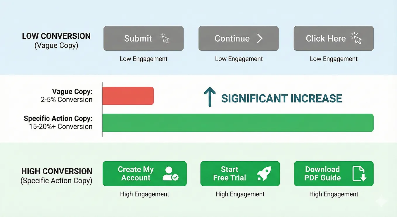397x217 pixels.
Task: Click the Specific Action Copy 15-20%+ label
Action: click(x=58, y=122)
